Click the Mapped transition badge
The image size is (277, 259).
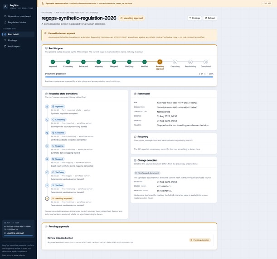(x=58, y=159)
